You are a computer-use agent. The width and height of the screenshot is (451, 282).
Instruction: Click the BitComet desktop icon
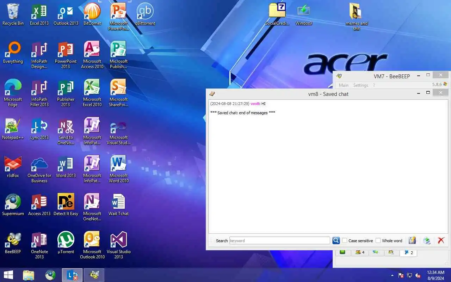(x=92, y=14)
